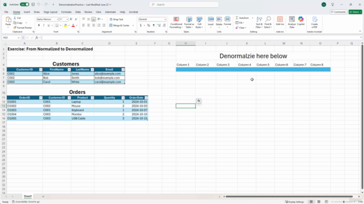Image resolution: width=364 pixels, height=204 pixels.
Task: Apply Underline formatting
Action: [48, 25]
